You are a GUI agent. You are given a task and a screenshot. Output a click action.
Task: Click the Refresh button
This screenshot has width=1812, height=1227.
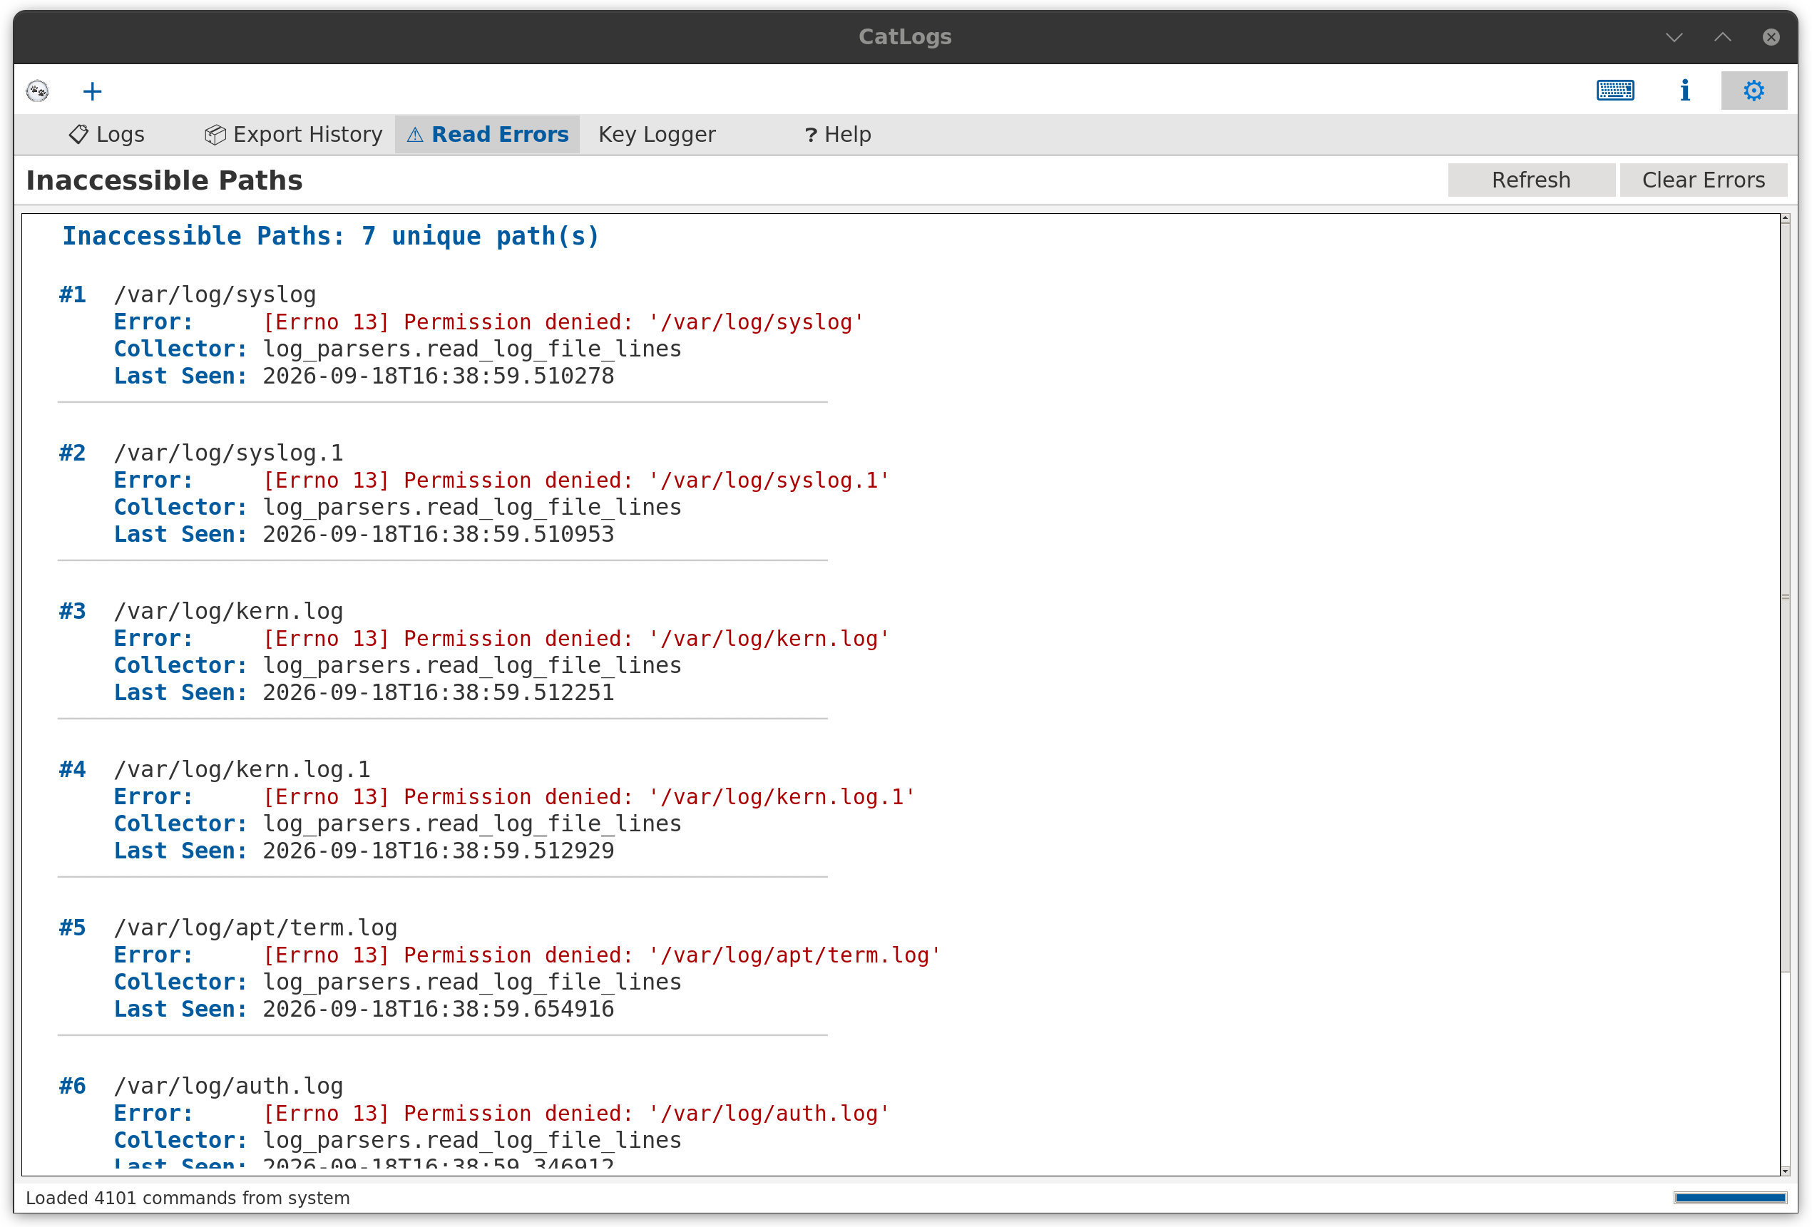[x=1530, y=180]
